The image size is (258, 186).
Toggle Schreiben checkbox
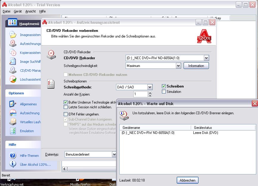(164, 86)
